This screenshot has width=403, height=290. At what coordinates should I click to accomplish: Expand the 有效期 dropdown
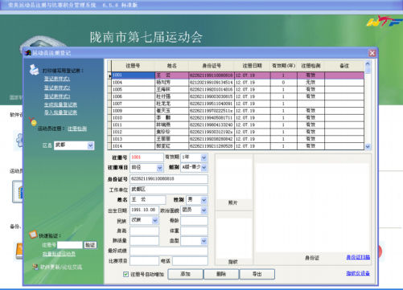(204, 157)
